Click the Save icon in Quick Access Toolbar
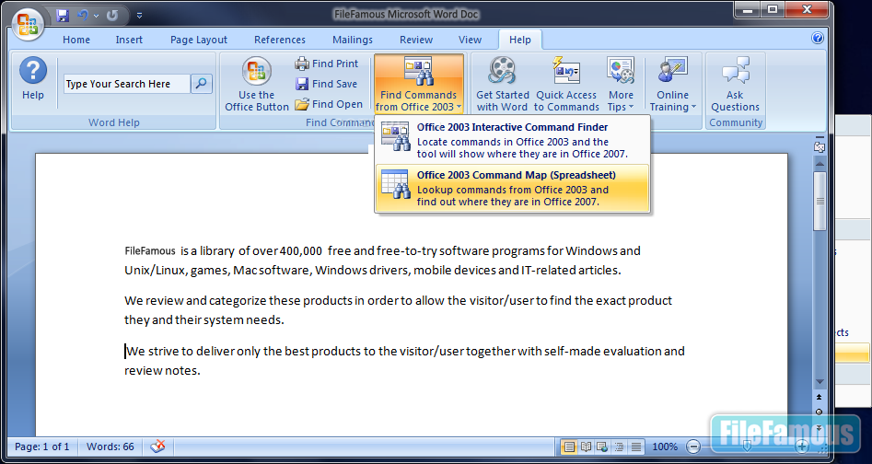 (63, 16)
